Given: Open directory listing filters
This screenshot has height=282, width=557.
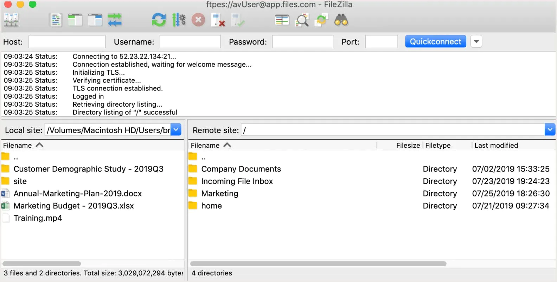Looking at the screenshot, I should pyautogui.click(x=282, y=20).
